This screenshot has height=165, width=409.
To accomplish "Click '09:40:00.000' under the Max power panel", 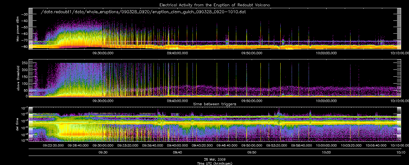I will pos(177,53).
